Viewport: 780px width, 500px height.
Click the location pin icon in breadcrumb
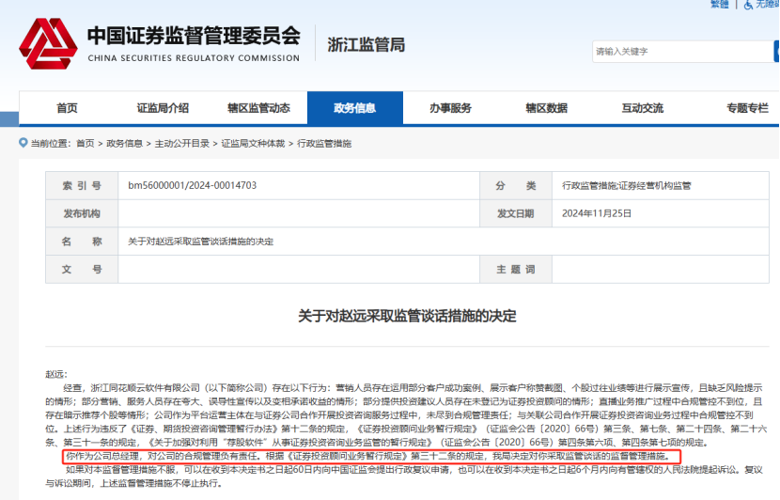click(23, 143)
